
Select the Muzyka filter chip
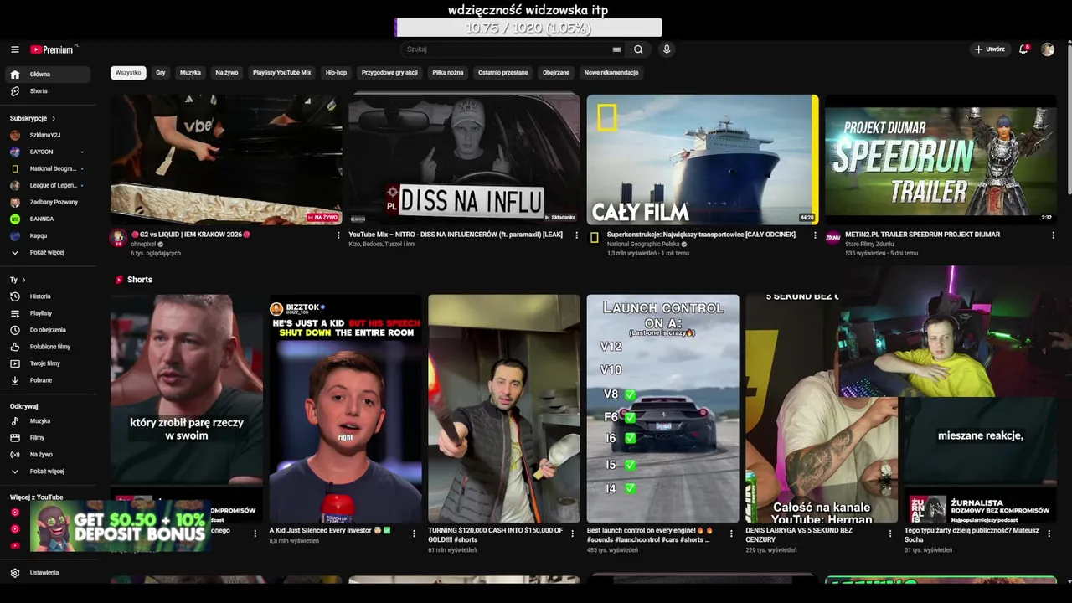click(x=190, y=73)
